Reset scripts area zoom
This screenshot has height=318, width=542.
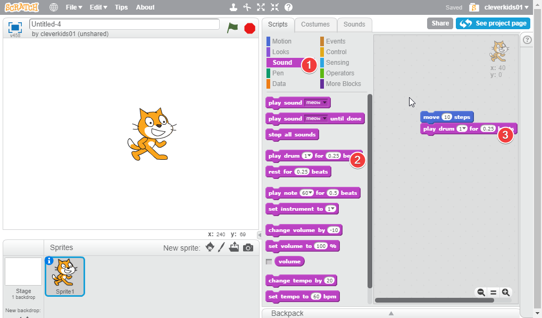(x=493, y=293)
